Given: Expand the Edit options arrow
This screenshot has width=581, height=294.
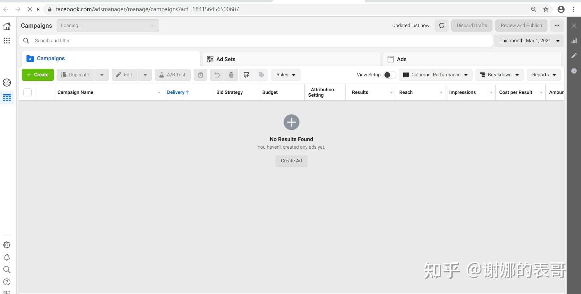Looking at the screenshot, I should click(145, 75).
